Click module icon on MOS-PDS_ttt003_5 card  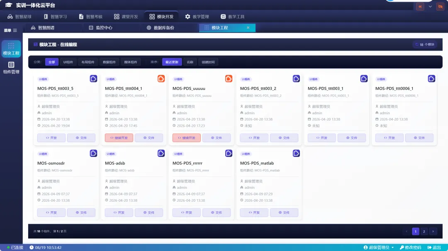point(93,78)
